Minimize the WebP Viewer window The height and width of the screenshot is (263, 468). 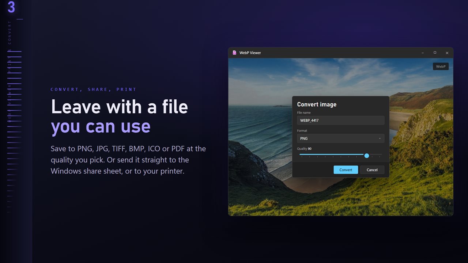tap(423, 53)
